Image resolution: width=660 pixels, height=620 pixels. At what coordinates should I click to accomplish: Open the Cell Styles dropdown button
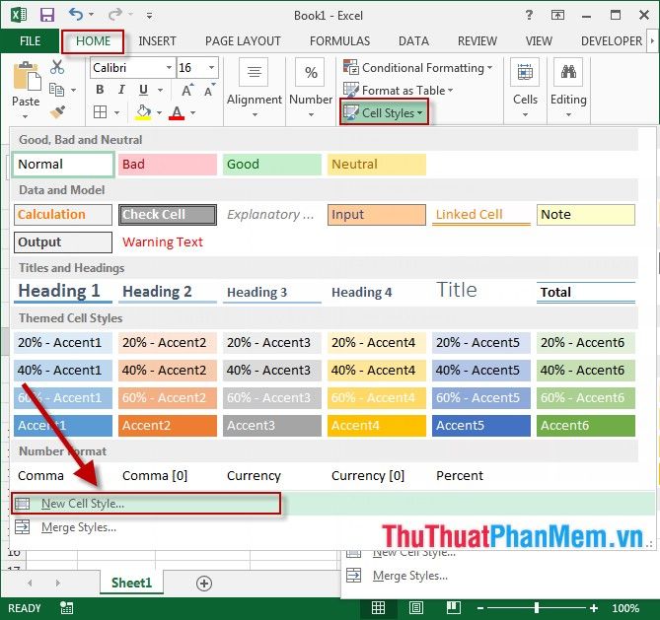(384, 112)
